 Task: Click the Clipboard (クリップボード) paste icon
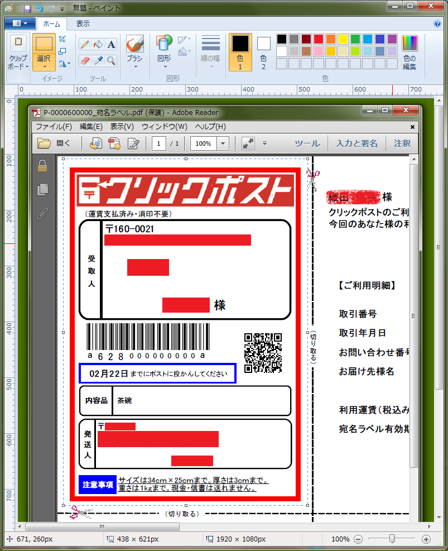(x=18, y=43)
